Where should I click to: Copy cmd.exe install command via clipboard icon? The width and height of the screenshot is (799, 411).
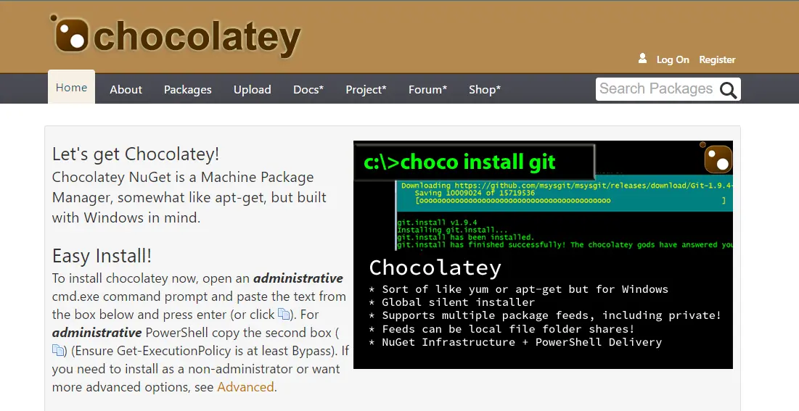[x=283, y=315]
